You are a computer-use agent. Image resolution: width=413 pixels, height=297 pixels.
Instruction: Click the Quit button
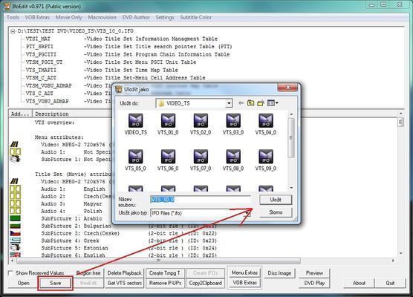390,283
